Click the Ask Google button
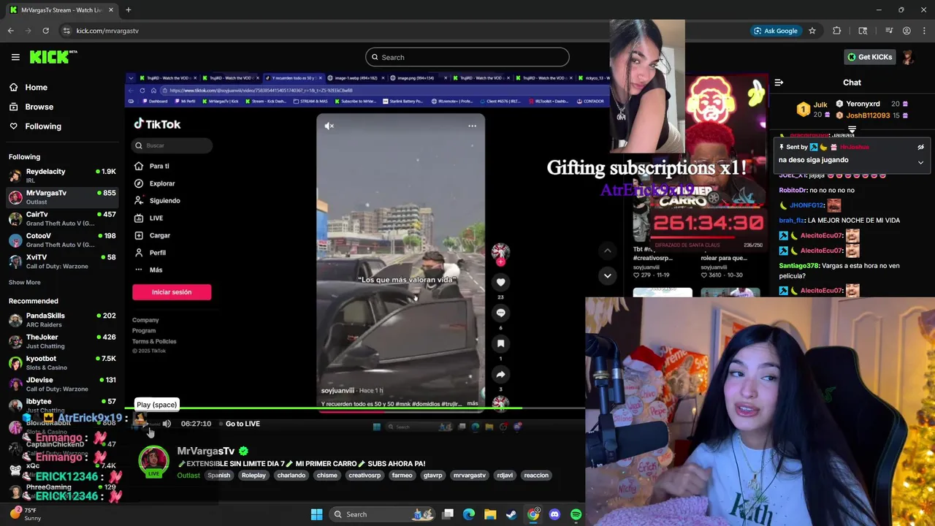The width and height of the screenshot is (935, 526). point(775,31)
